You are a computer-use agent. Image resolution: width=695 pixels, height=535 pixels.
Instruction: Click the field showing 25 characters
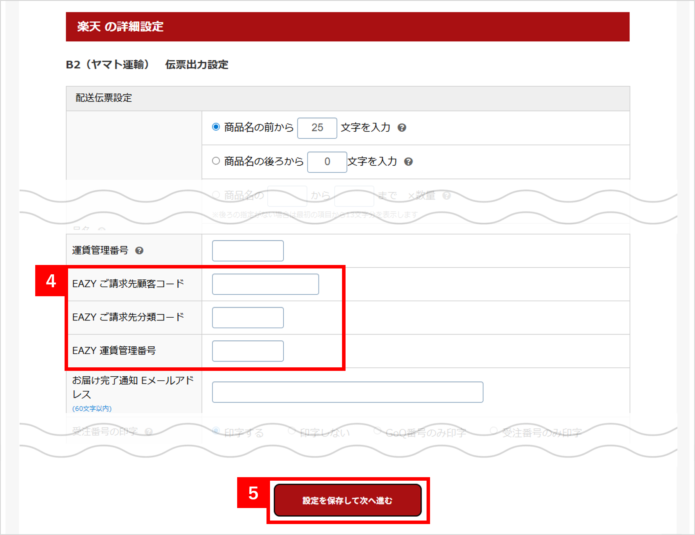point(317,127)
